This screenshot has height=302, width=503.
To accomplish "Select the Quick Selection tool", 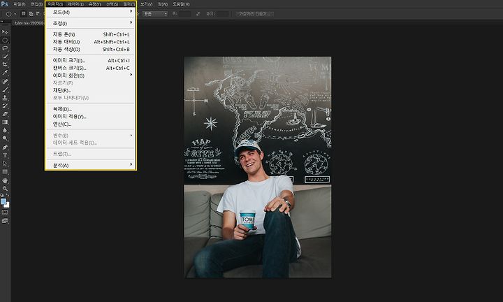I will 5,57.
